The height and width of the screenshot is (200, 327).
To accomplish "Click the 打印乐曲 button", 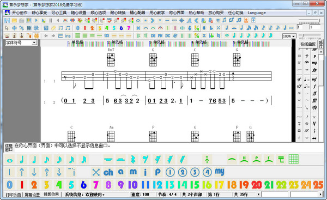I will point(13,195).
